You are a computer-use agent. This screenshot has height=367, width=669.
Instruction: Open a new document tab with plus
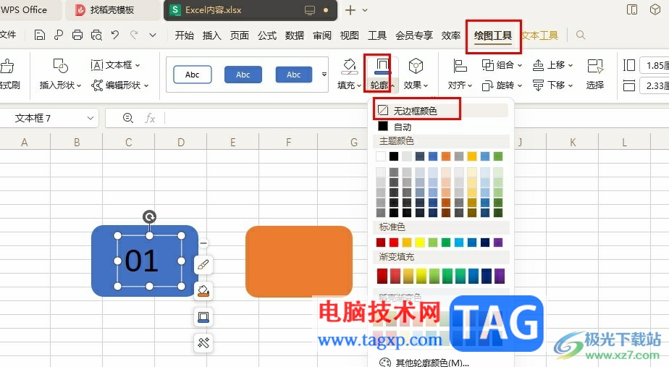[x=350, y=10]
